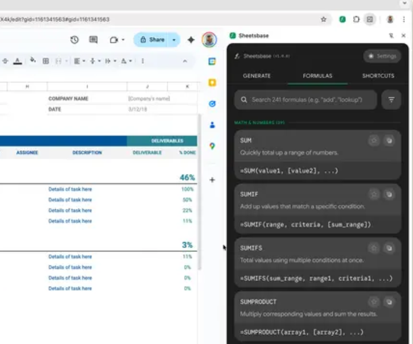The image size is (413, 344).
Task: Open Google Keep in side panel
Action: (212, 83)
